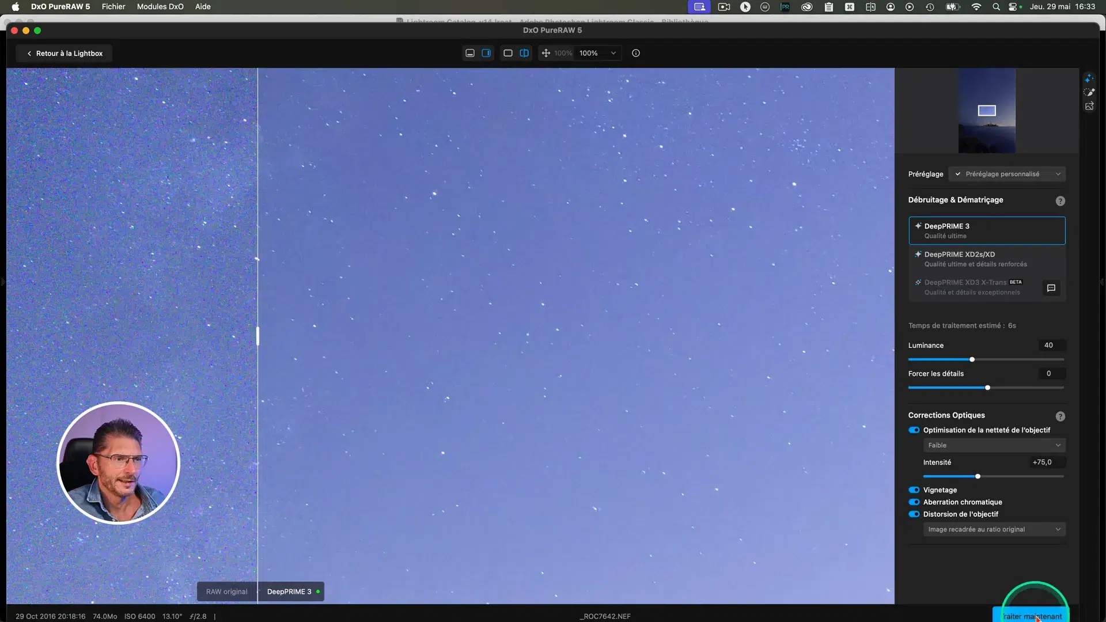1106x622 pixels.
Task: Open the Préréglage personnalisé dropdown
Action: pos(1007,174)
